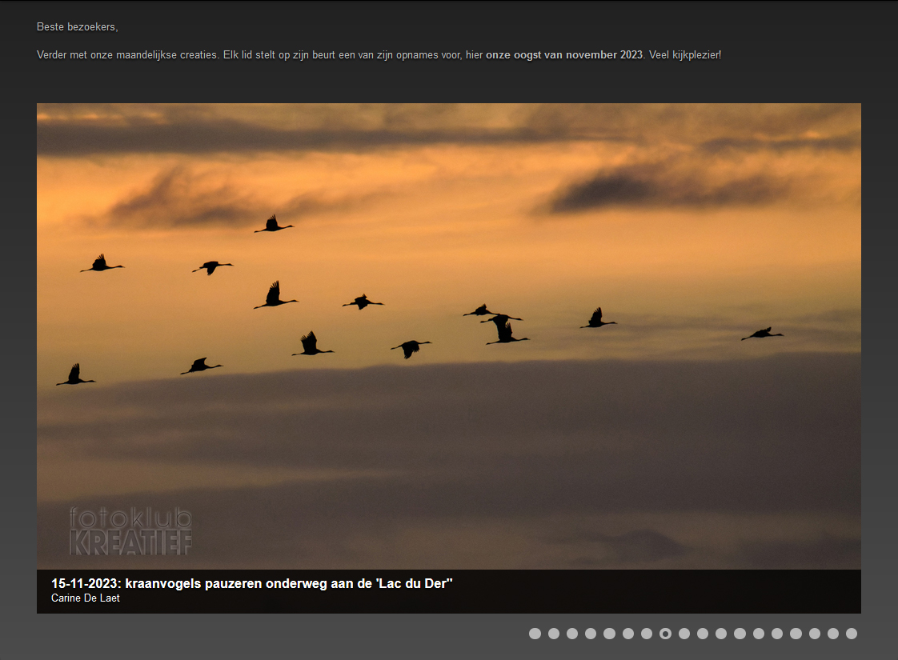The width and height of the screenshot is (898, 660).
Task: Switch to the fifteenth slideshow pagination dot
Action: (796, 634)
